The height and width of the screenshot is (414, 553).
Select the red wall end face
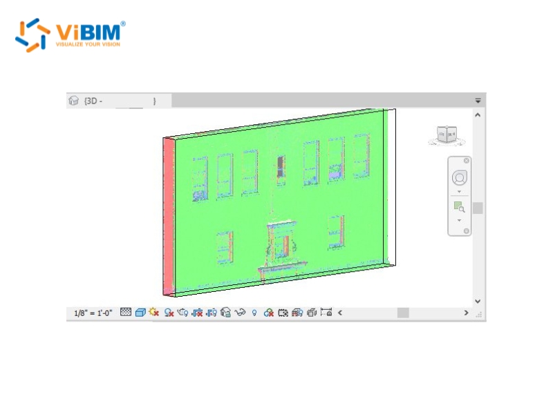pos(169,215)
